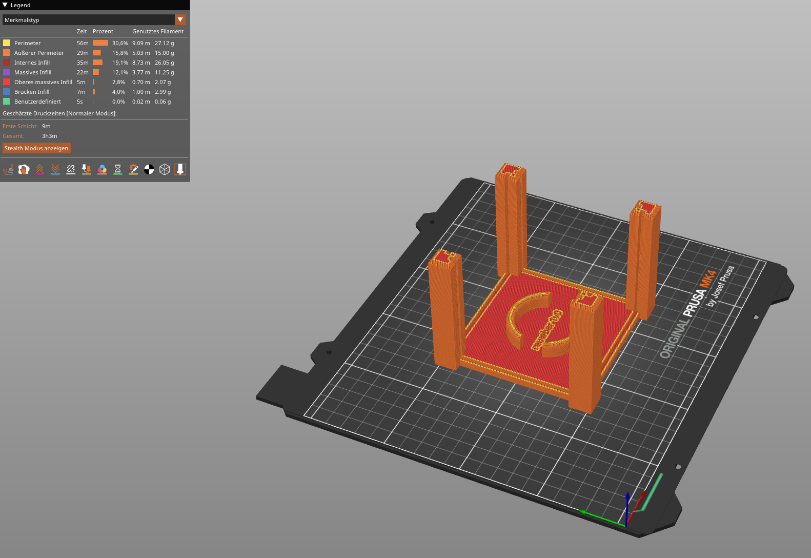Toggle Massives Infill legend row
811x558 pixels.
[95, 72]
